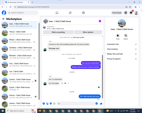Focus the Search Facebook field
Screen dimensions: 142x113
pyautogui.click(x=23, y=13)
